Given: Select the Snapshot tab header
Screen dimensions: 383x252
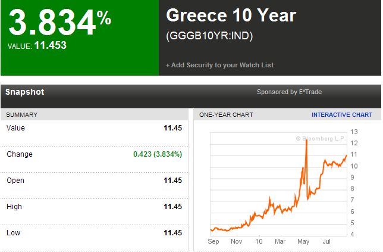Looking at the screenshot, I should click(x=24, y=92).
